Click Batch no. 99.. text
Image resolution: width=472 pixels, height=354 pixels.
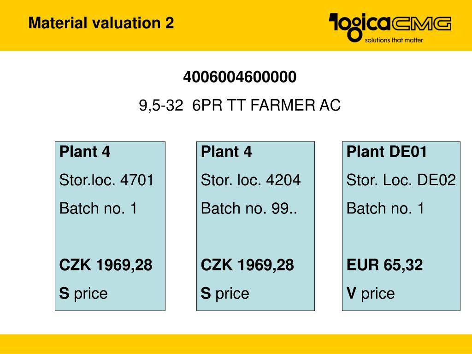[x=249, y=208]
